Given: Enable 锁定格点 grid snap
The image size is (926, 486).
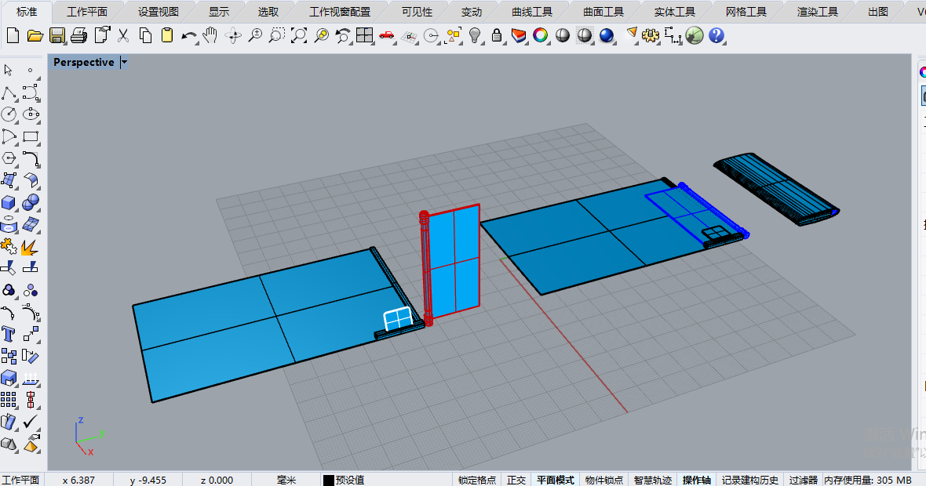Looking at the screenshot, I should click(477, 479).
